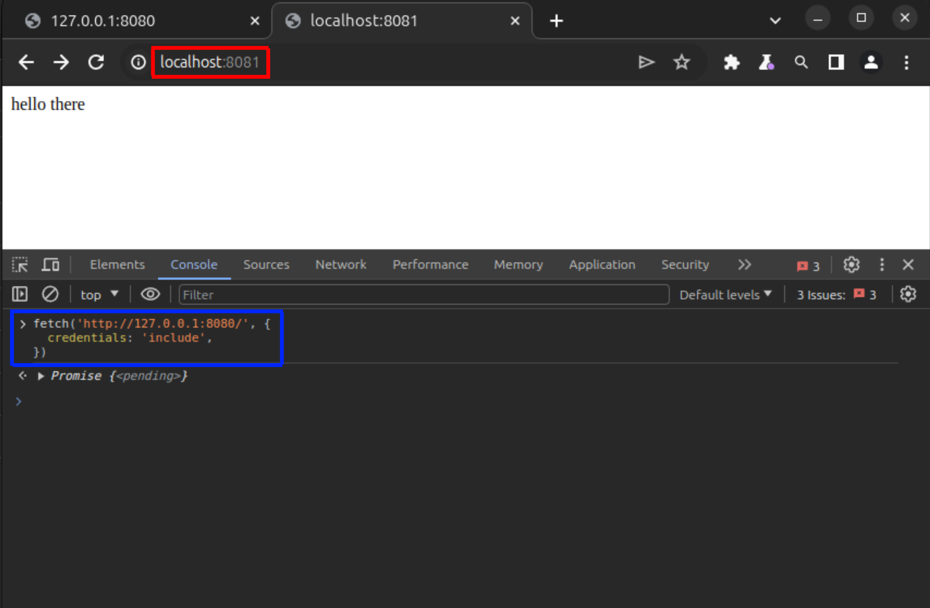Toggle the device toolbar icon
Viewport: 930px width, 608px height.
pos(50,265)
